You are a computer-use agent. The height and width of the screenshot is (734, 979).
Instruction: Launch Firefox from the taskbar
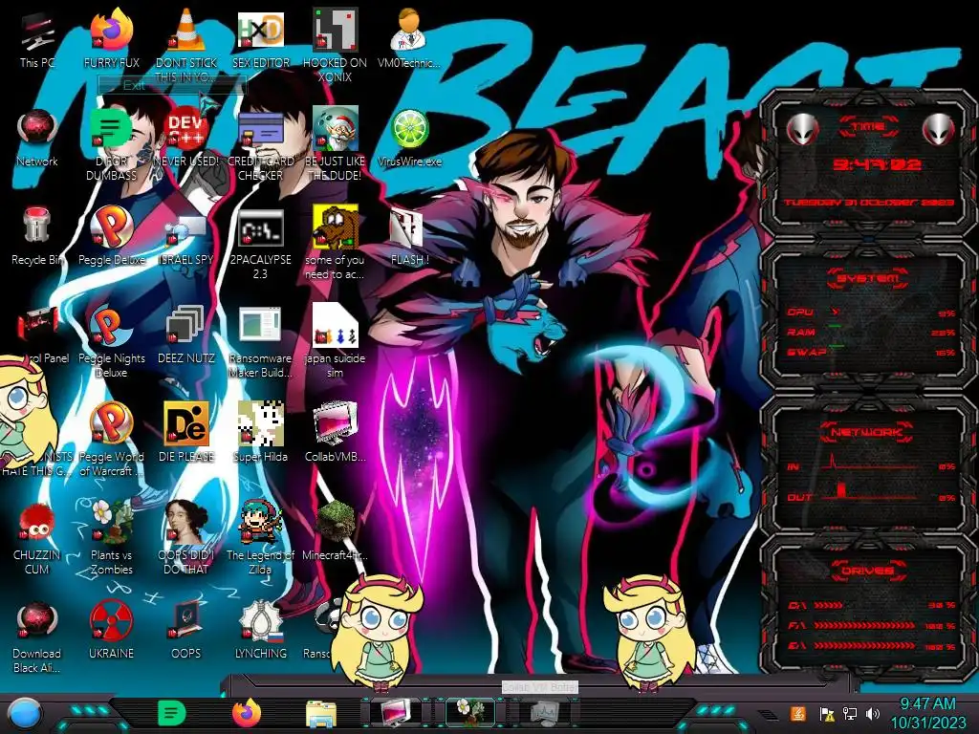click(x=248, y=713)
